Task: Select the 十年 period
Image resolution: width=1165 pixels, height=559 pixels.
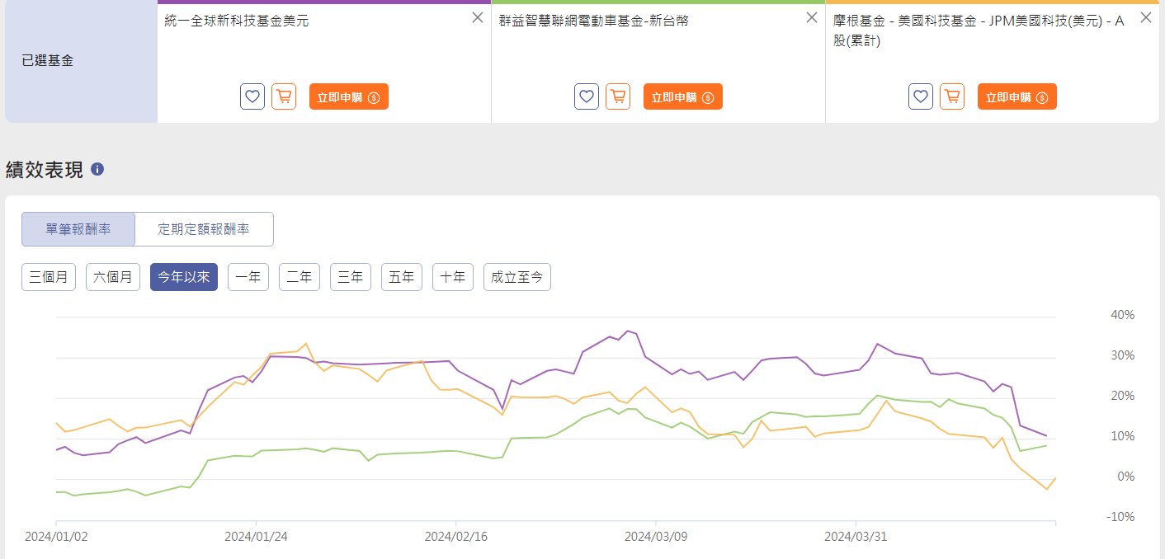Action: [453, 277]
